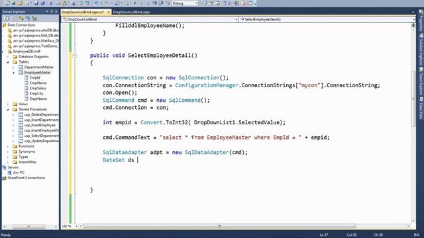Open the 150 % zoom dropdown
Viewport: 424px width, 238px height.
77,226
